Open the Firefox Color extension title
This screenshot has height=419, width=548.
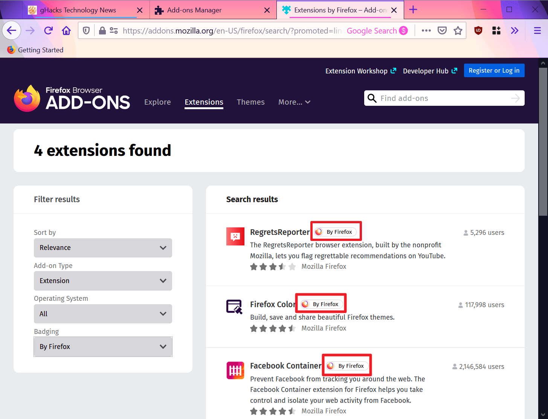273,304
